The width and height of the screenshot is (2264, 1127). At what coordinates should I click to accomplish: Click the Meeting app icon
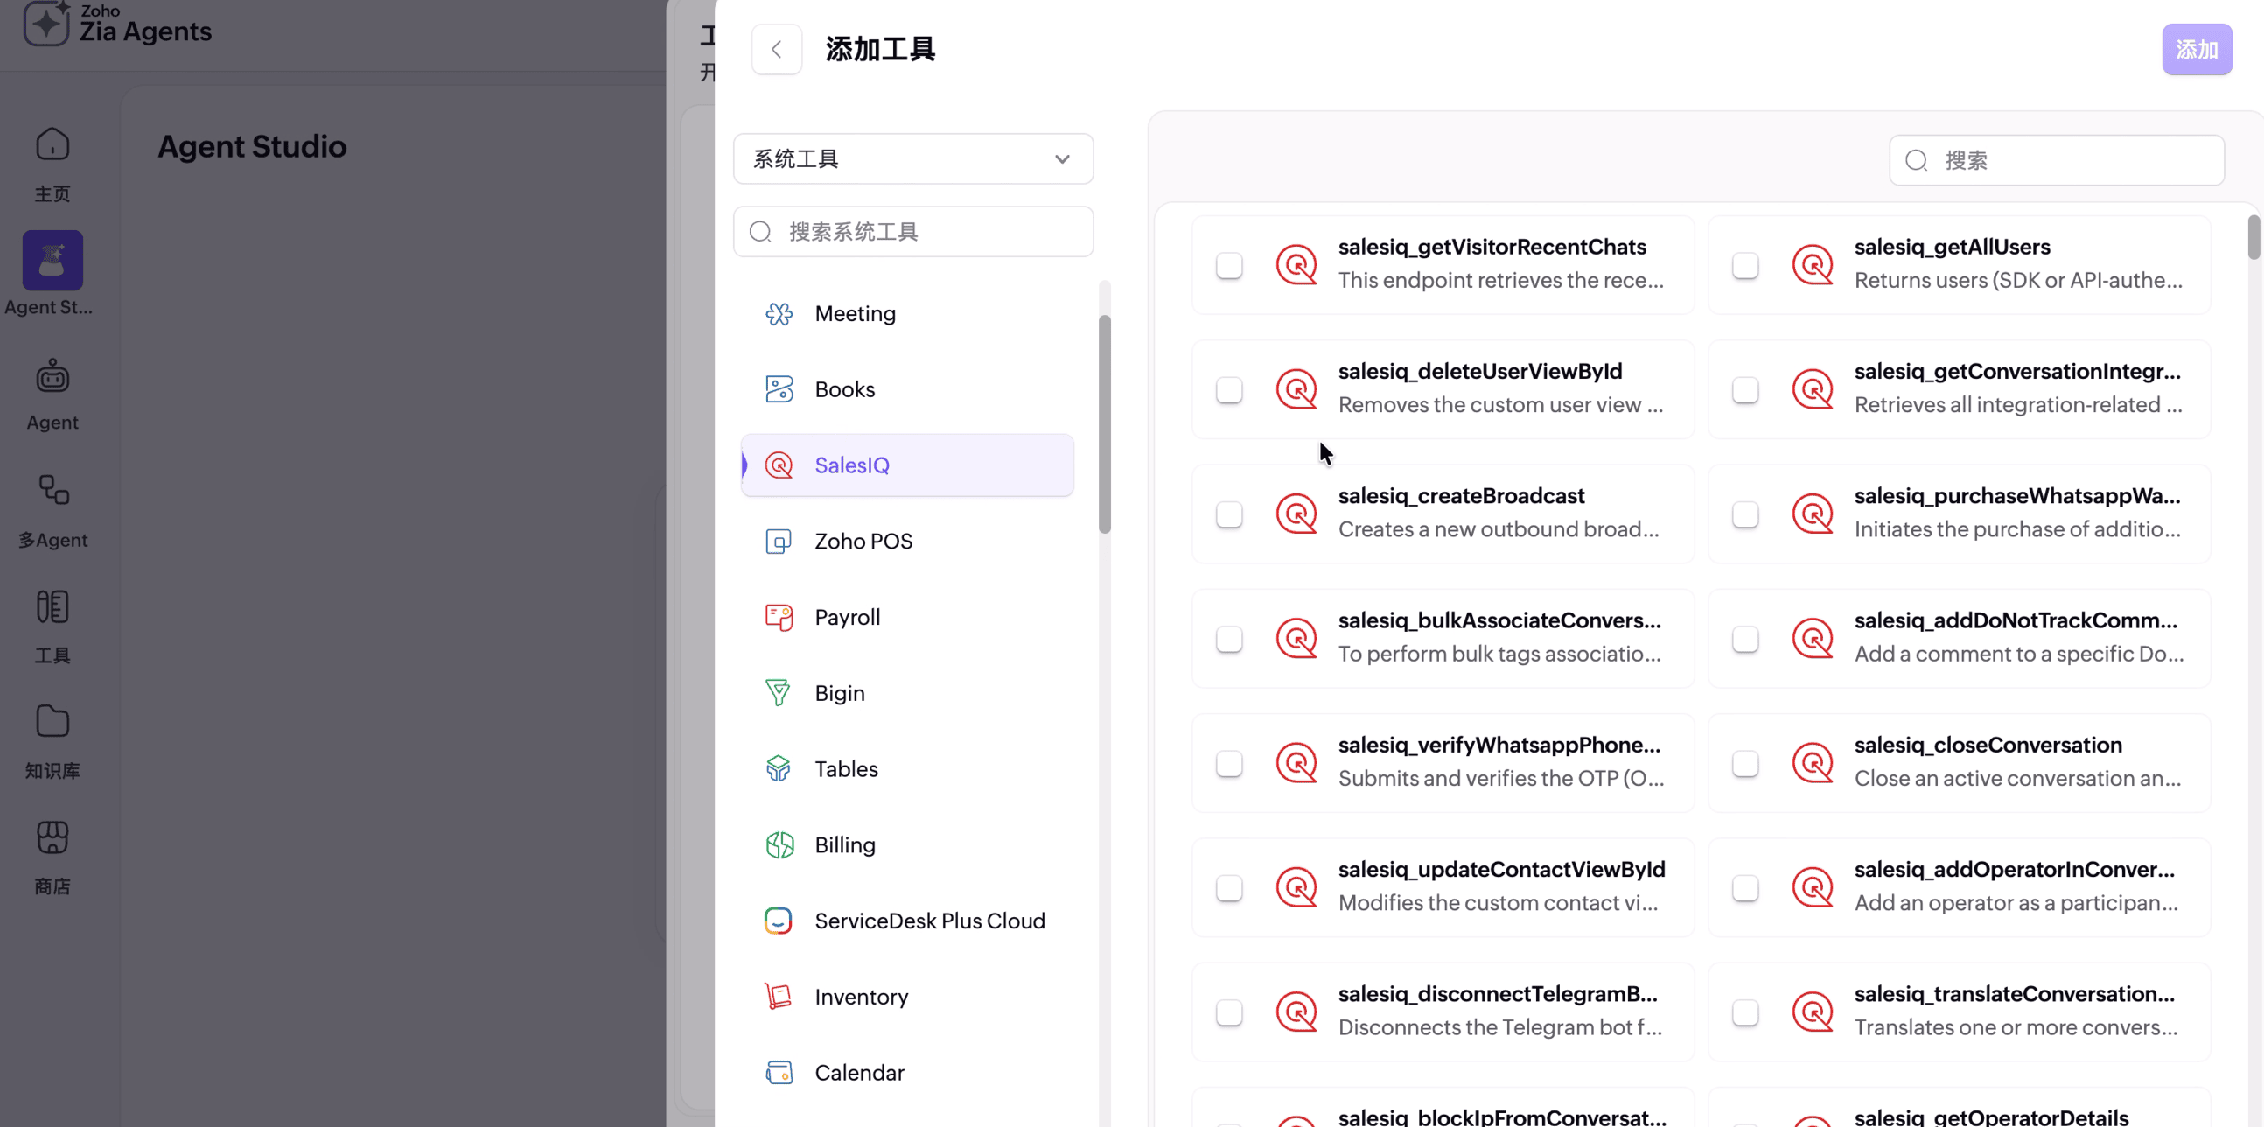(x=779, y=314)
